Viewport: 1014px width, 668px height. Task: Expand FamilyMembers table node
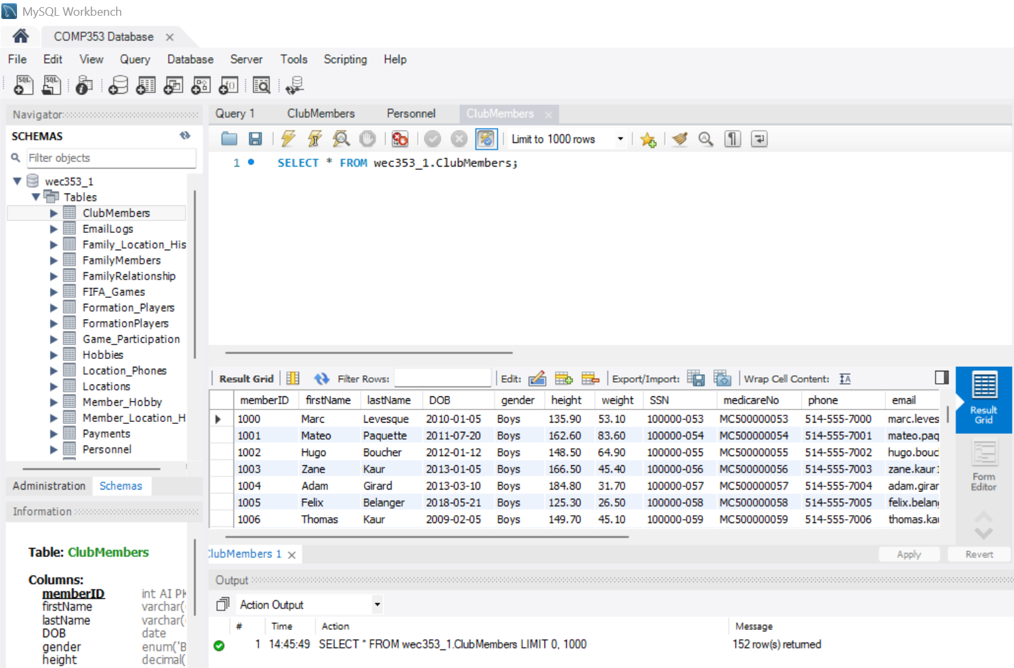(x=54, y=261)
